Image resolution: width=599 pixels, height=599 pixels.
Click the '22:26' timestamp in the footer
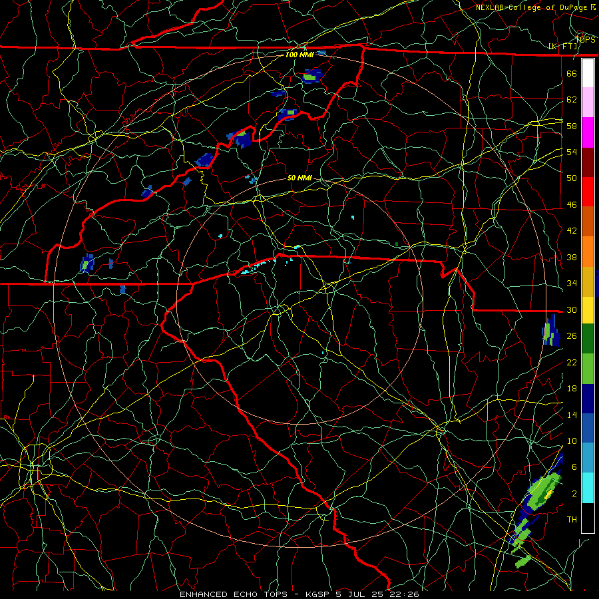click(x=404, y=594)
